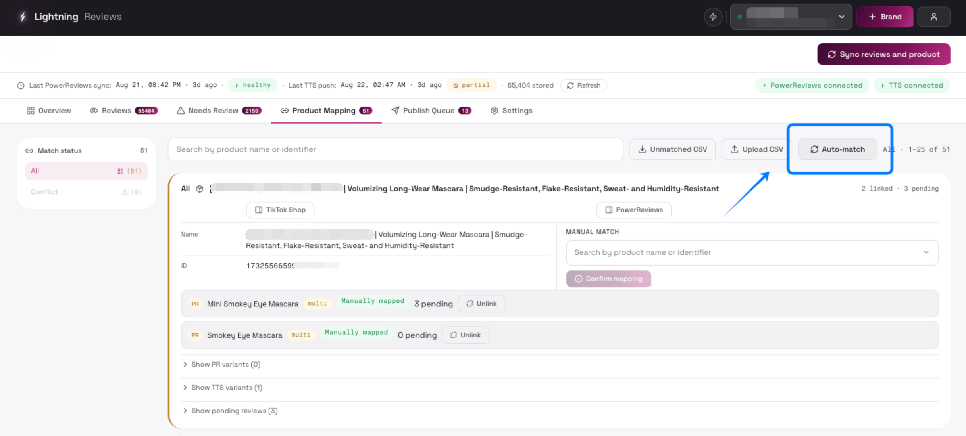Click the package icon beside product title
This screenshot has width=966, height=436.
(200, 189)
